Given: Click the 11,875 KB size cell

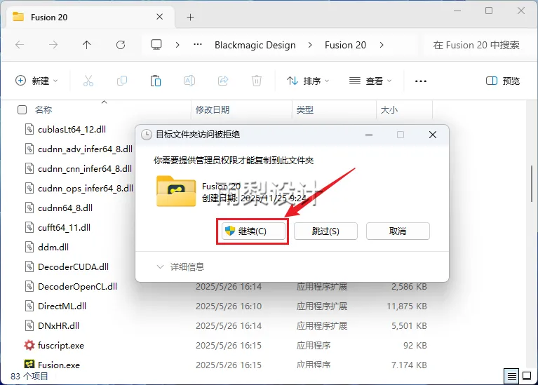Looking at the screenshot, I should (x=407, y=306).
